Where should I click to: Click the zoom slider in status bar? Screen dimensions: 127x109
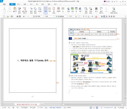point(108,108)
